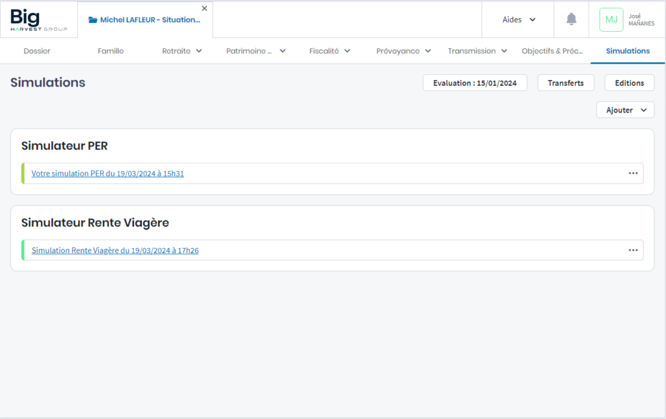Click the Editions button

[629, 83]
